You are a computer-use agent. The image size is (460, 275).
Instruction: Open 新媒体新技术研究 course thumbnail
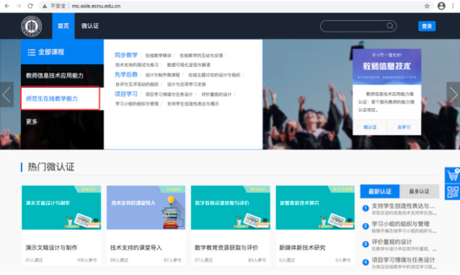(x=315, y=207)
